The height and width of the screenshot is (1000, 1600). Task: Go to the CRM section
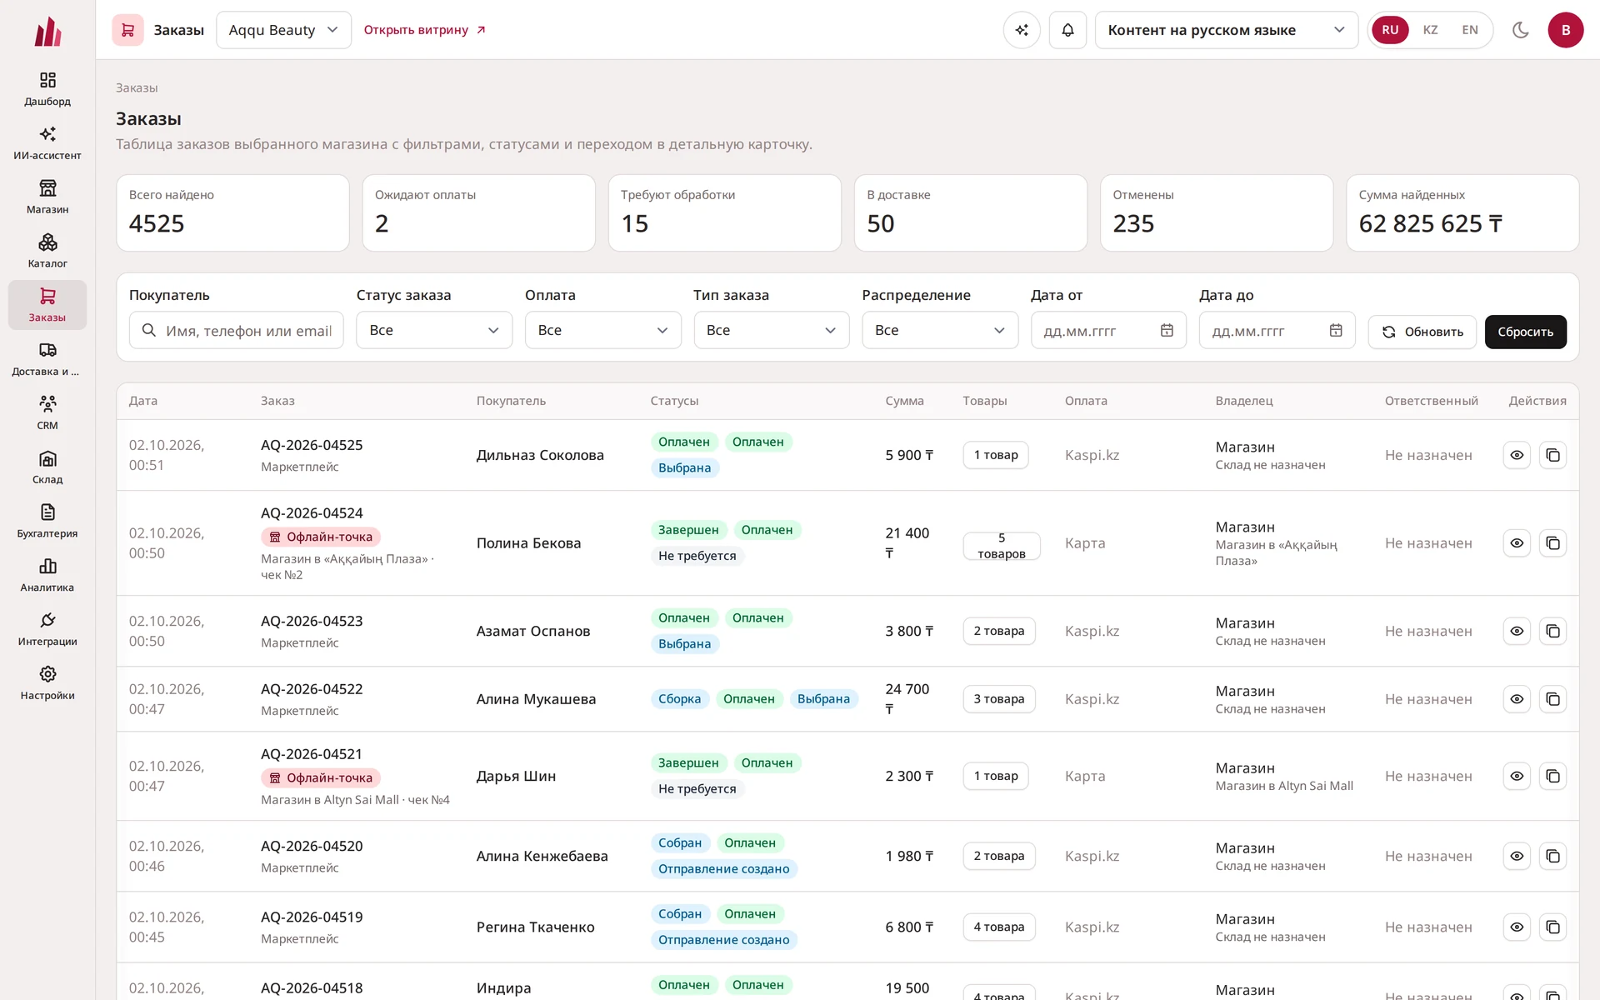click(47, 412)
